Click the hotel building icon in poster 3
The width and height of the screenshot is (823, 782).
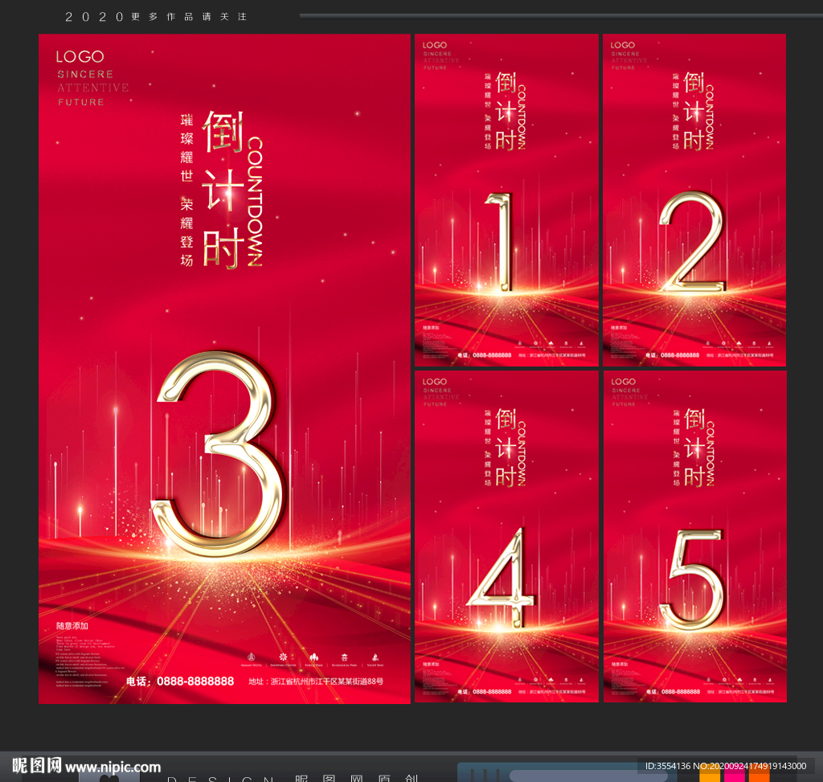252,657
